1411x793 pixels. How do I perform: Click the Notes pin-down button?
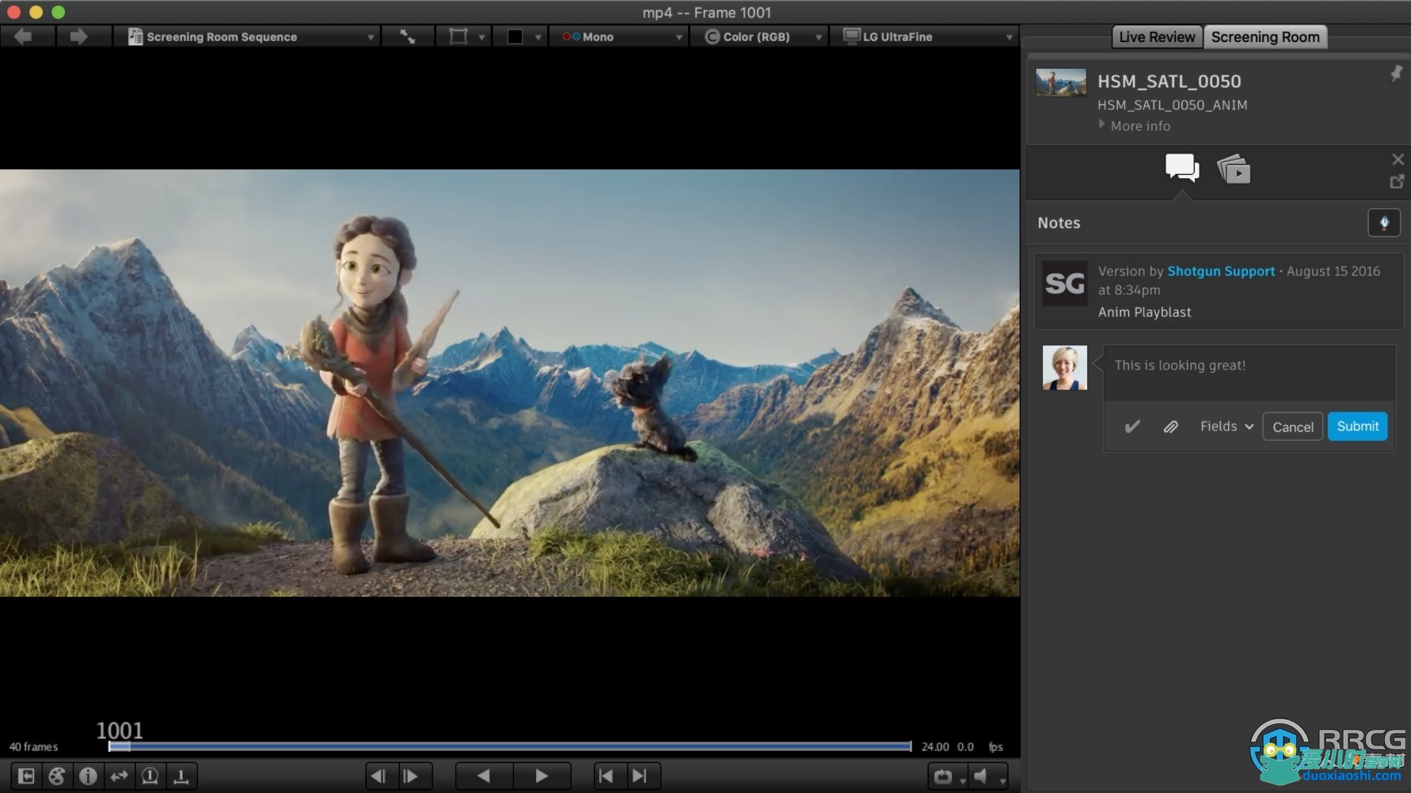(x=1384, y=222)
